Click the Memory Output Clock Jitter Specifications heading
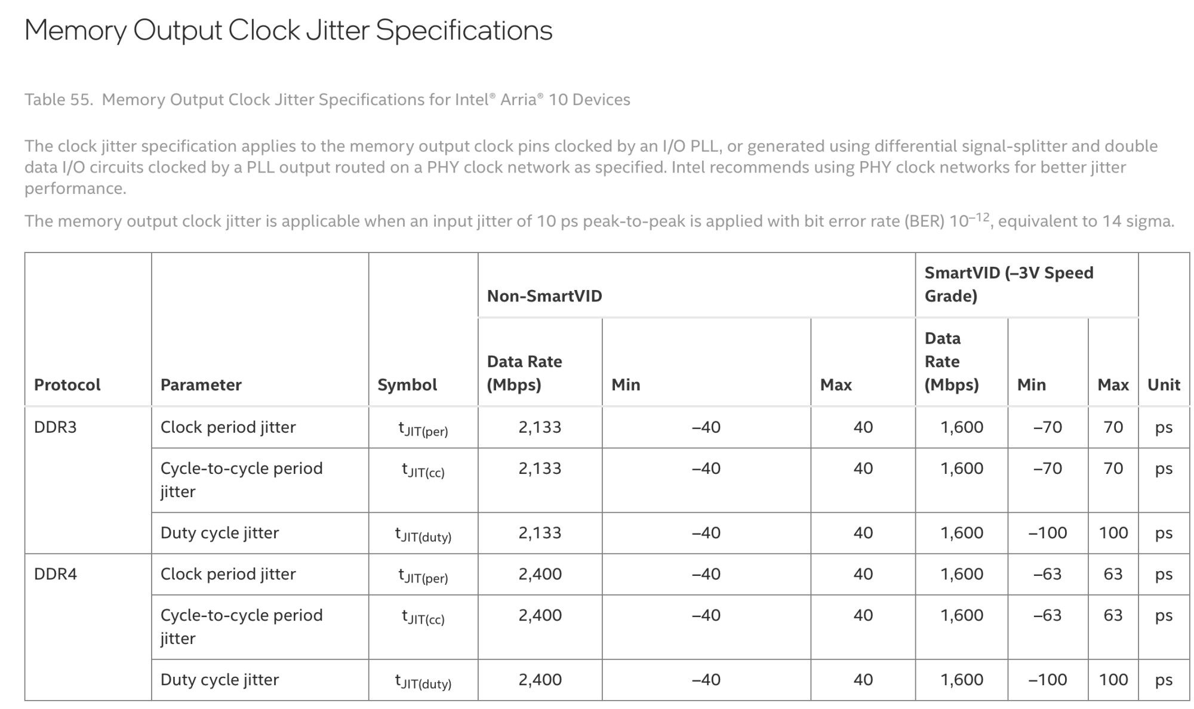 pos(288,31)
